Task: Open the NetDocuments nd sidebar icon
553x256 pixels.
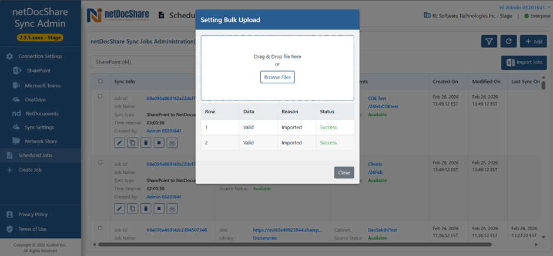Action: (16, 114)
